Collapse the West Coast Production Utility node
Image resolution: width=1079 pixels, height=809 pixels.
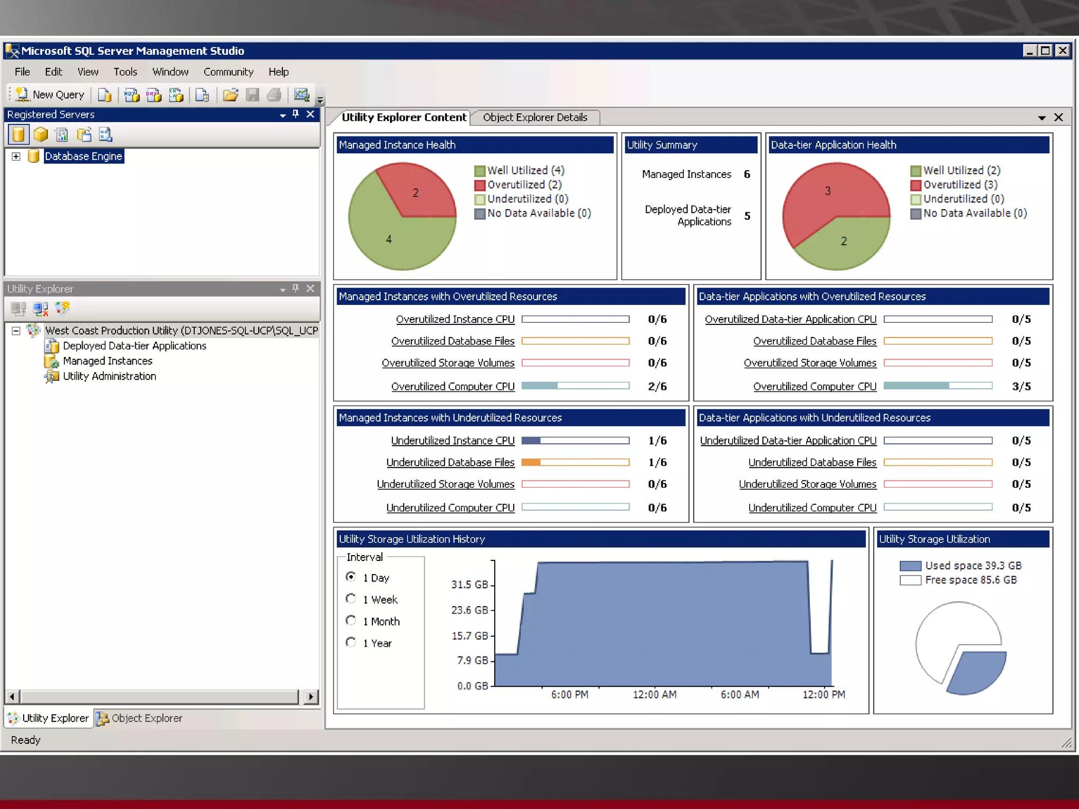click(x=16, y=331)
